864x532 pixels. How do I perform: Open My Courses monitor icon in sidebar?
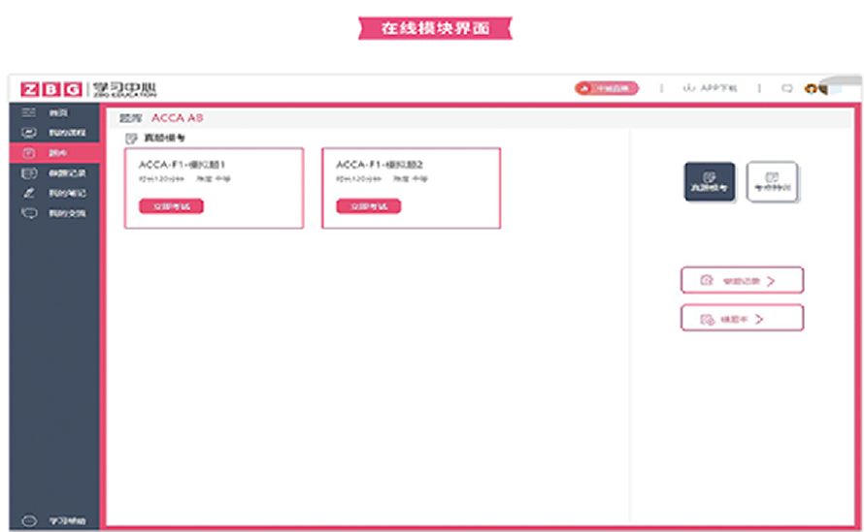pyautogui.click(x=29, y=132)
